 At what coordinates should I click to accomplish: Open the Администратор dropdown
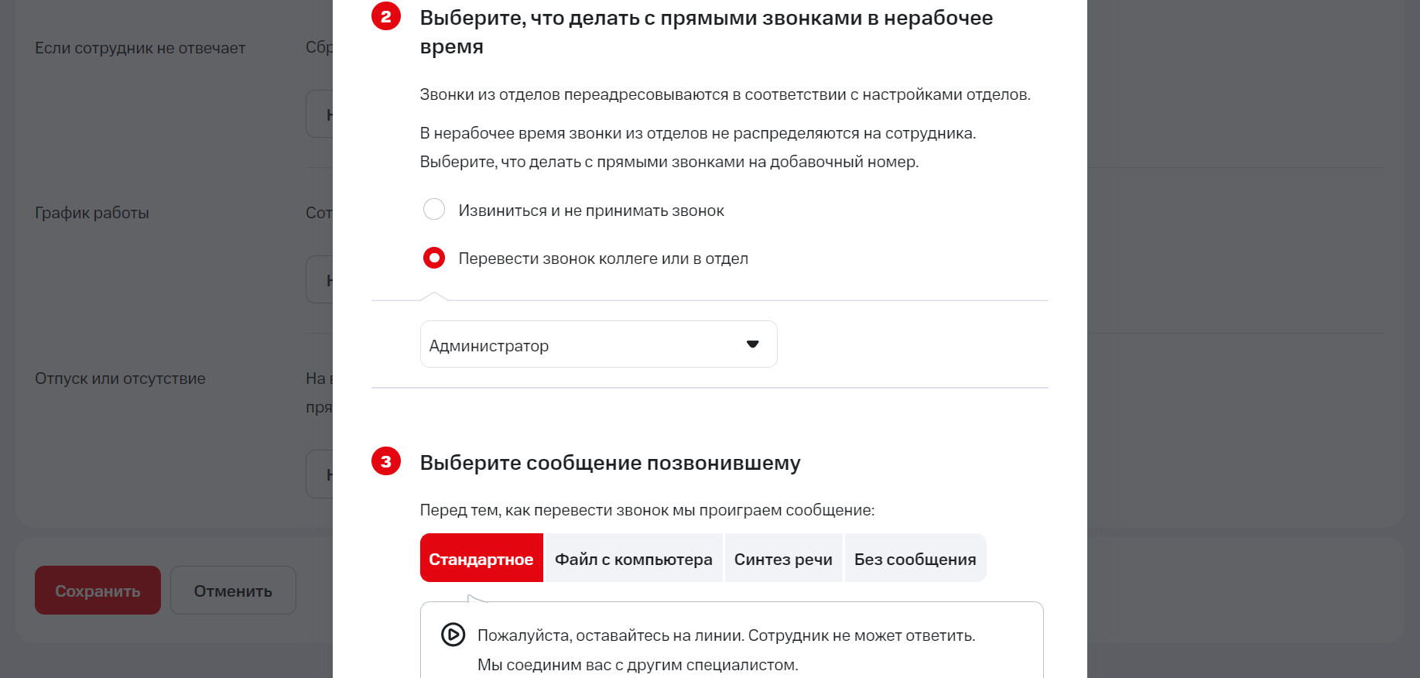point(597,344)
